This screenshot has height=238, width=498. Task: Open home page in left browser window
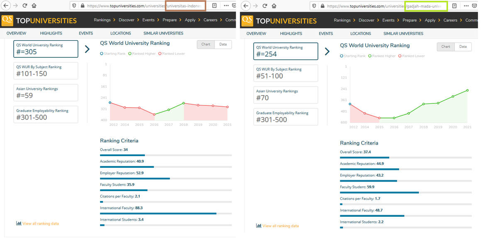point(34,6)
